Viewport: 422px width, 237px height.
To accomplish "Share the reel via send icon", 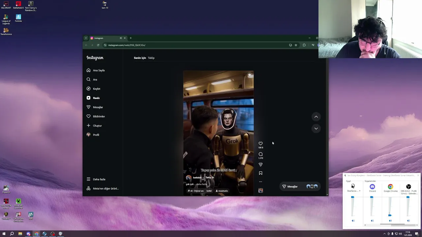I will pyautogui.click(x=260, y=165).
